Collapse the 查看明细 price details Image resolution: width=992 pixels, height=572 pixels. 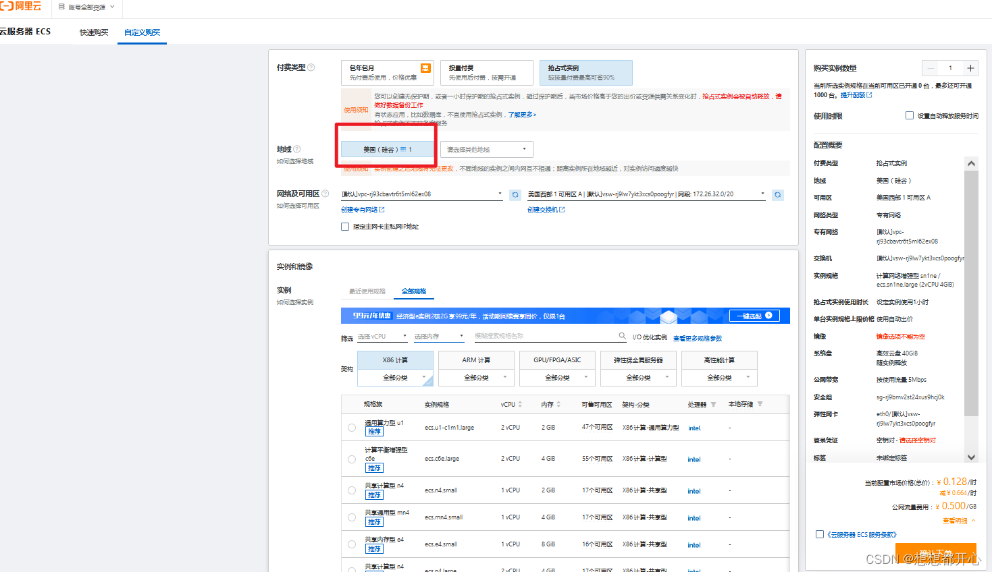[x=959, y=521]
